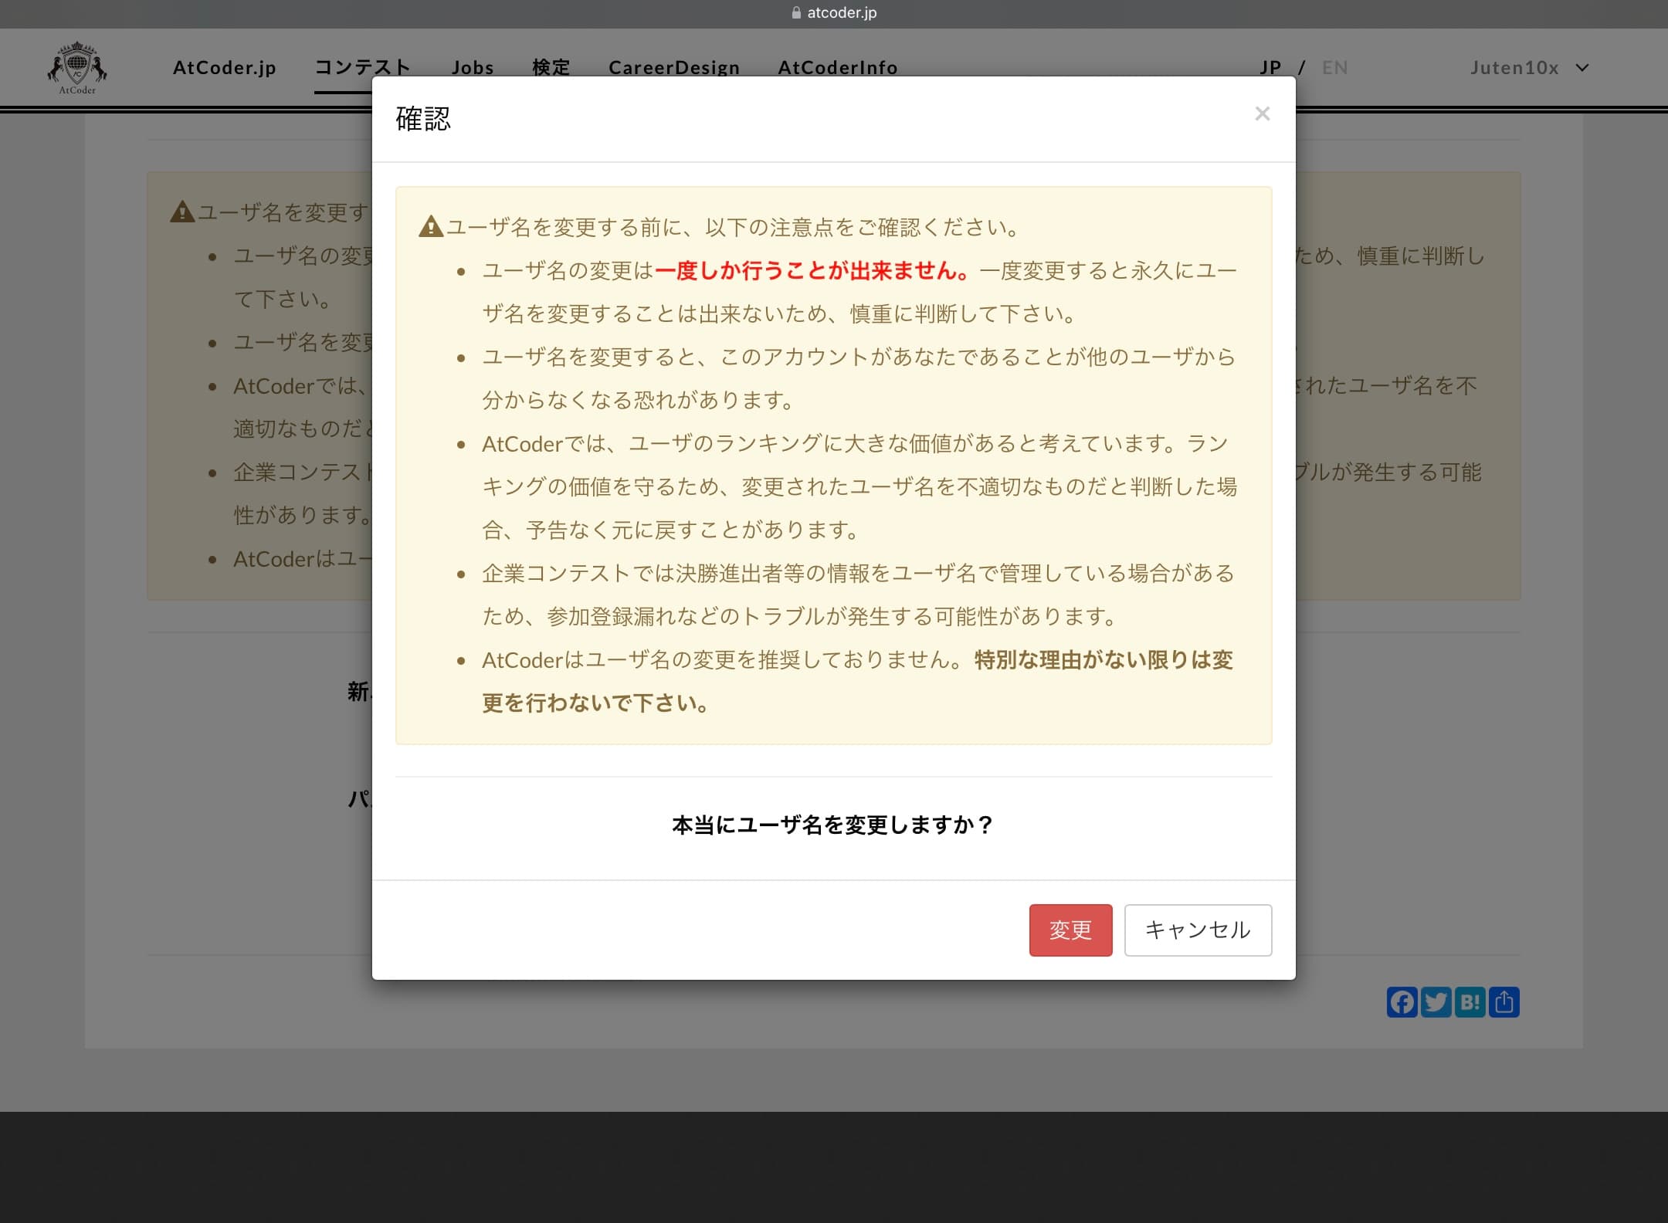This screenshot has width=1668, height=1223.
Task: Click the AtCoder logo icon
Action: (77, 68)
